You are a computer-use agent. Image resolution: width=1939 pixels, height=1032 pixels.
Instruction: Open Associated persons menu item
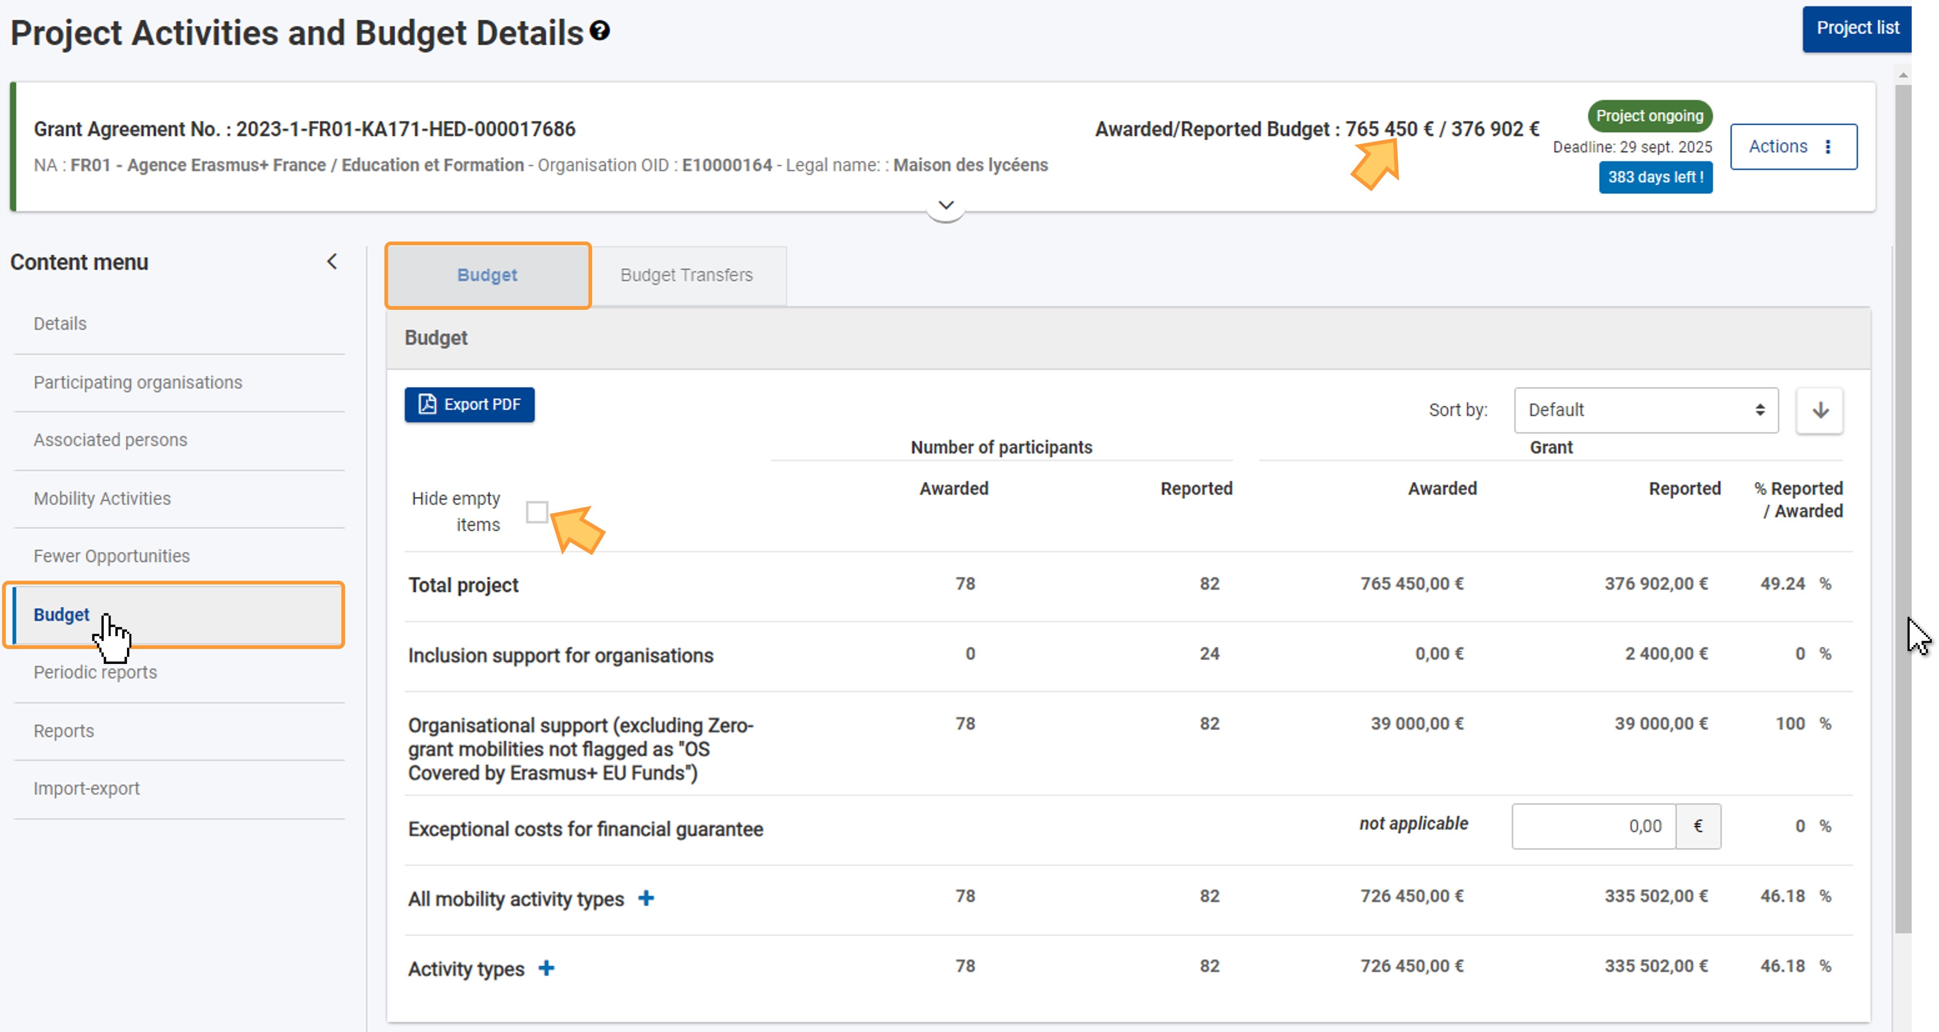[179, 440]
